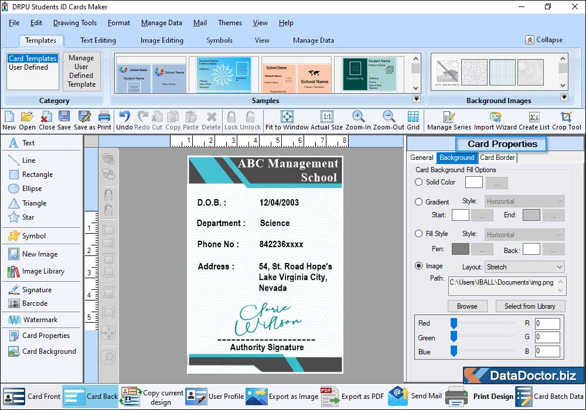
Task: Click Send Mail button
Action: (415, 396)
